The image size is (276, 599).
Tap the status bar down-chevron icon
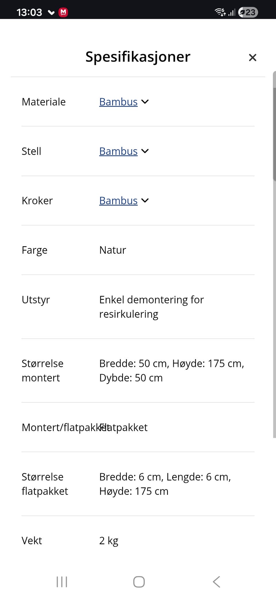[x=51, y=12]
